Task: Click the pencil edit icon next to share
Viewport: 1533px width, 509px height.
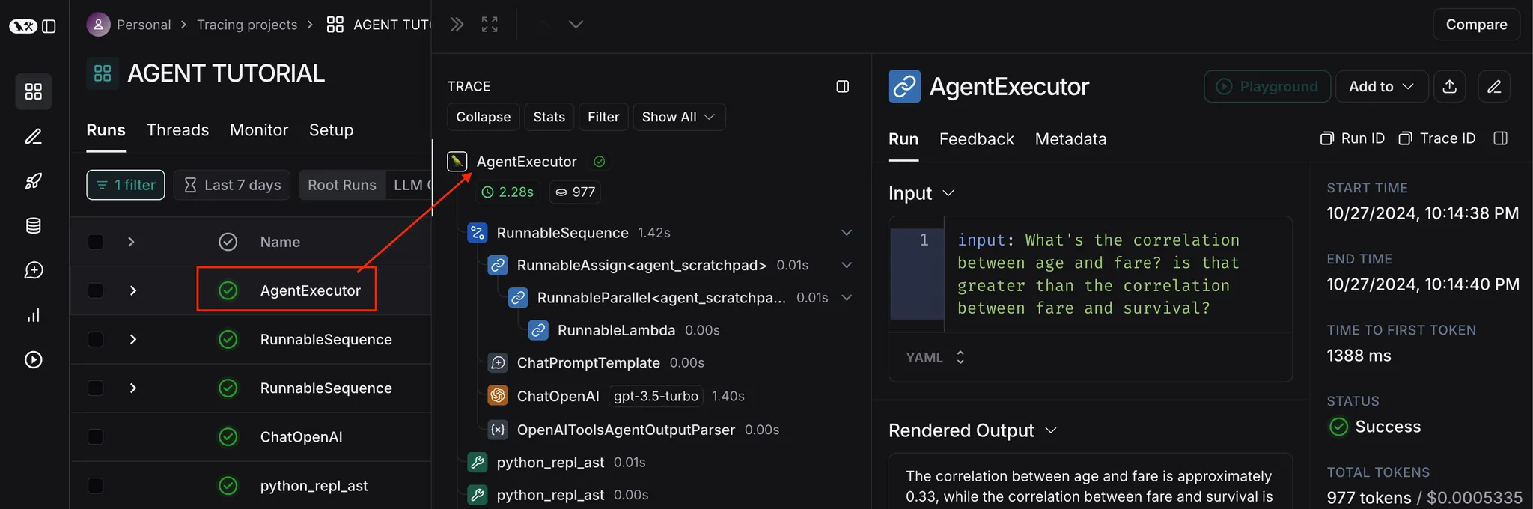Action: pyautogui.click(x=1494, y=87)
